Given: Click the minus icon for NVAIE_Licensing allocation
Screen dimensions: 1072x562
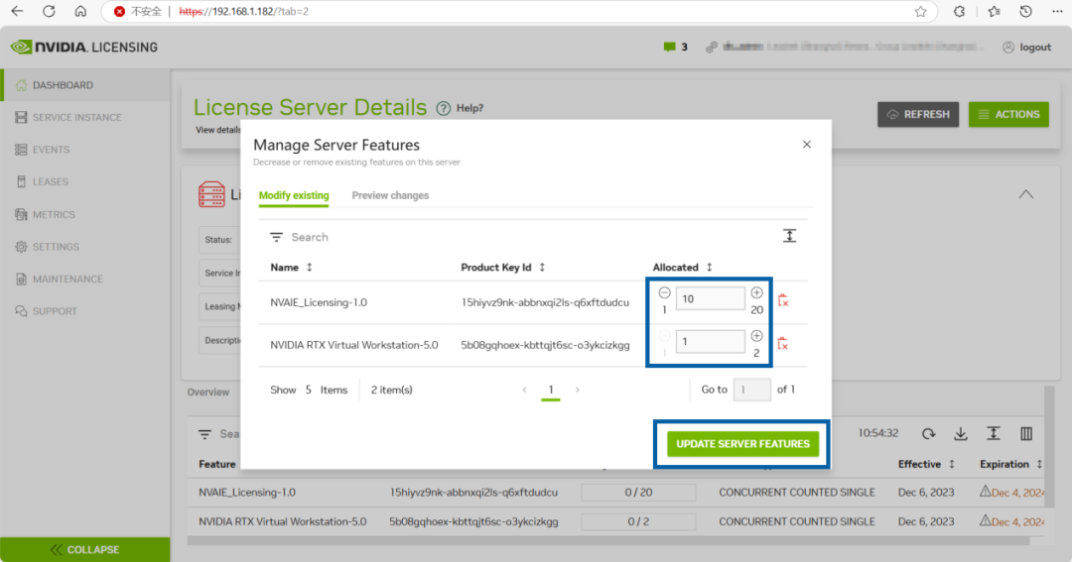Looking at the screenshot, I should [x=664, y=293].
